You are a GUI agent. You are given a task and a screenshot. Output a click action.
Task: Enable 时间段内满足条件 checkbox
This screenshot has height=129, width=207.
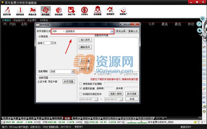tap(81, 94)
